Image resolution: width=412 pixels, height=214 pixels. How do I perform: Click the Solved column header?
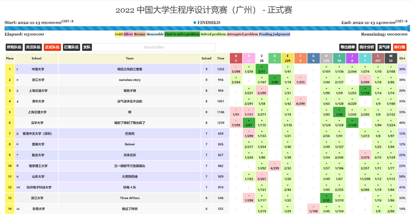[x=206, y=58]
